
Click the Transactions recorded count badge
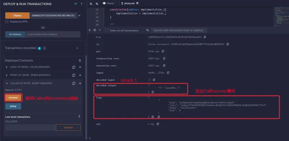tap(39, 48)
